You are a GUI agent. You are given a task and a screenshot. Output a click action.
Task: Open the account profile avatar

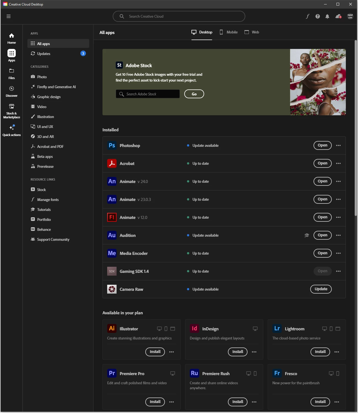click(x=350, y=16)
